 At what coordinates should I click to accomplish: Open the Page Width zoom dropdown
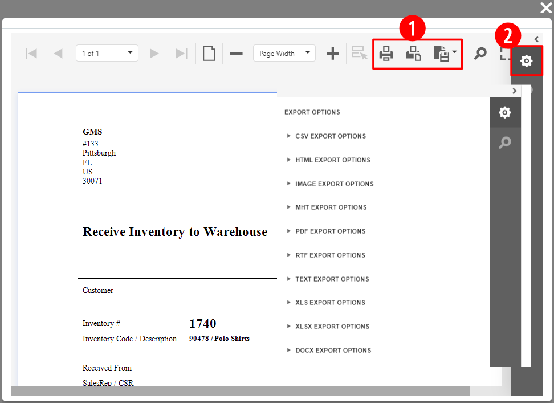[x=284, y=53]
